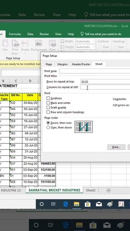This screenshot has width=130, height=231.
Task: Click the Columns to repeat at left field
Action: 105,87
